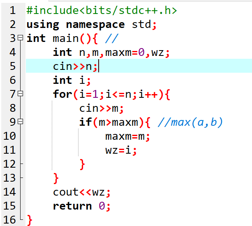This screenshot has width=252, height=226.
Task: Click the closing brace on line 16
Action: tap(30, 220)
